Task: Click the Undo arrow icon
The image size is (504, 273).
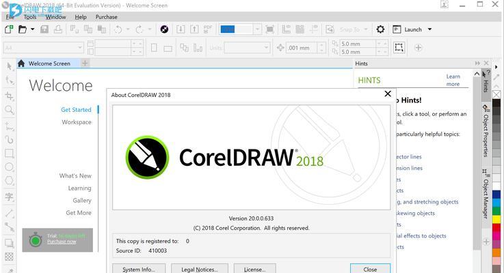Action: [118, 29]
